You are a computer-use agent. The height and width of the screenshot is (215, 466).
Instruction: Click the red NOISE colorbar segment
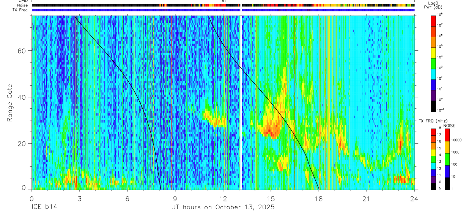[447, 135]
